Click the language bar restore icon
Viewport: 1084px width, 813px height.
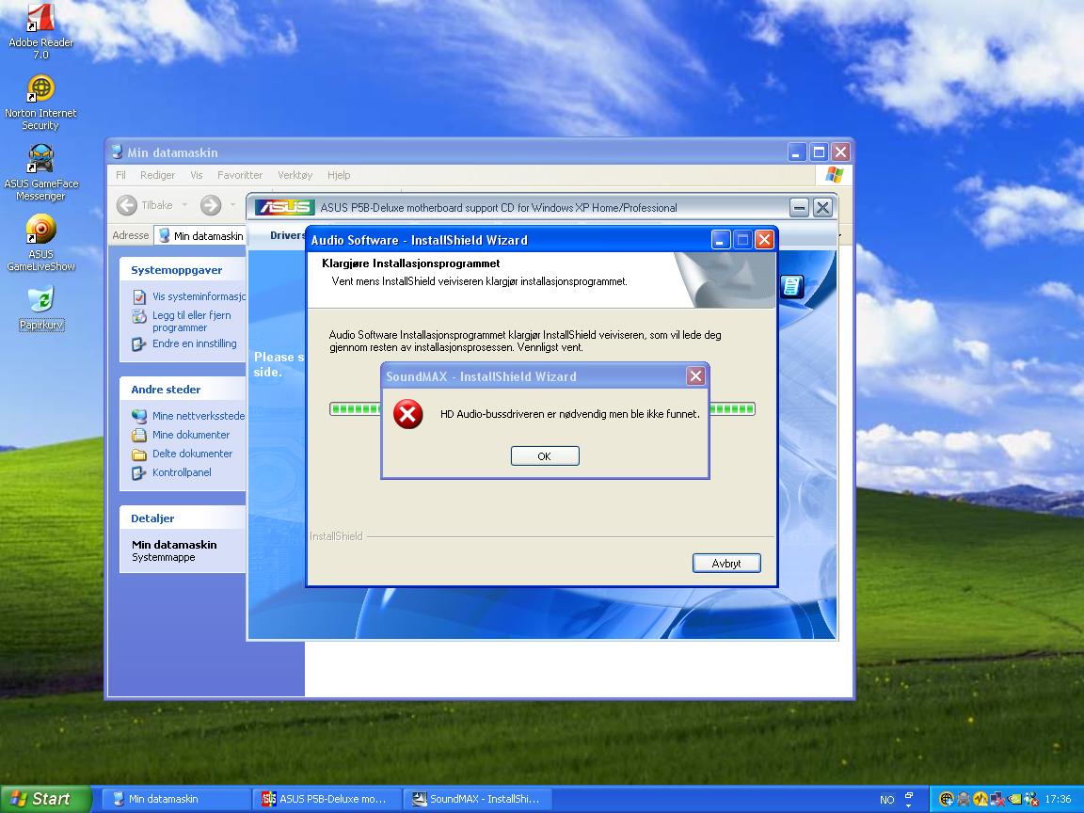click(x=909, y=796)
